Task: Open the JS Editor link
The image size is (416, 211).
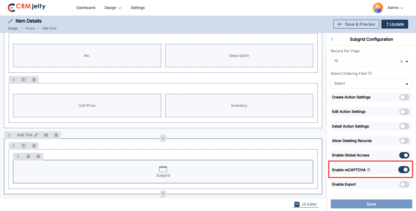Action: [x=306, y=204]
